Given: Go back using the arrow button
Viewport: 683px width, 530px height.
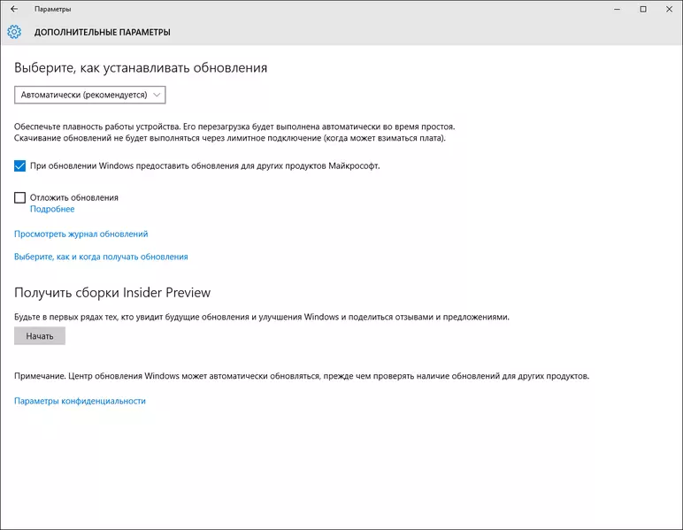Looking at the screenshot, I should [x=13, y=9].
